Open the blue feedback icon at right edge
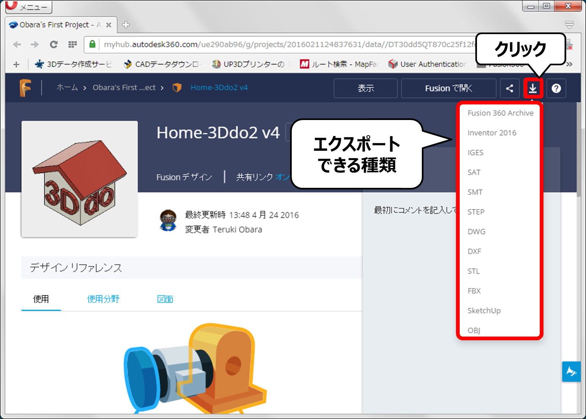Viewport: 586px width, 419px height. pyautogui.click(x=571, y=371)
